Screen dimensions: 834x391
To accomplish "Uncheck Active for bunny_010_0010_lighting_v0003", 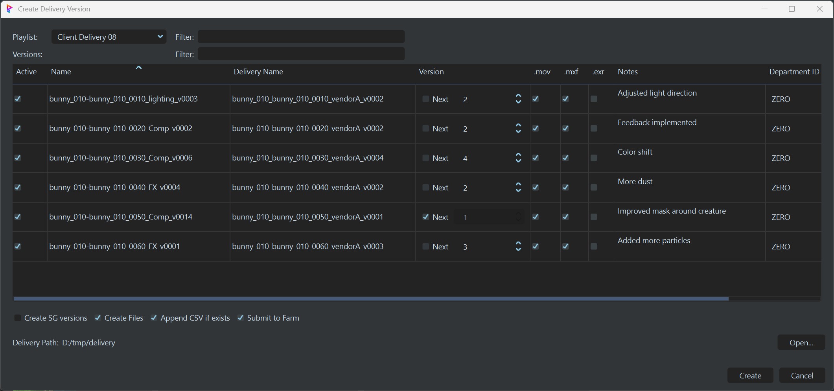I will coord(18,99).
